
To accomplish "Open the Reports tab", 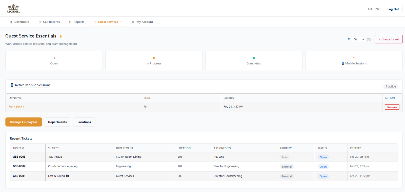I will point(79,22).
